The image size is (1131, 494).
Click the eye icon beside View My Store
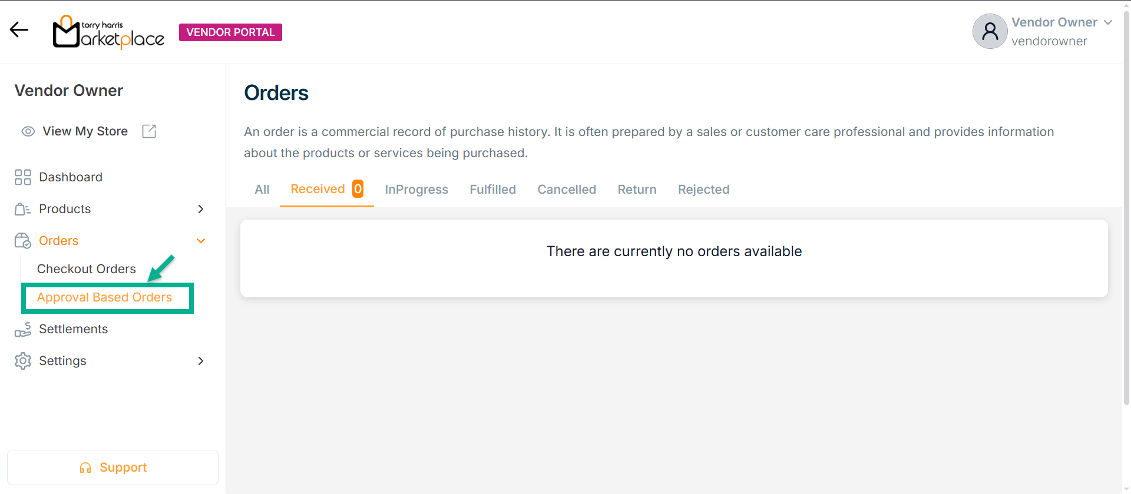pyautogui.click(x=28, y=131)
